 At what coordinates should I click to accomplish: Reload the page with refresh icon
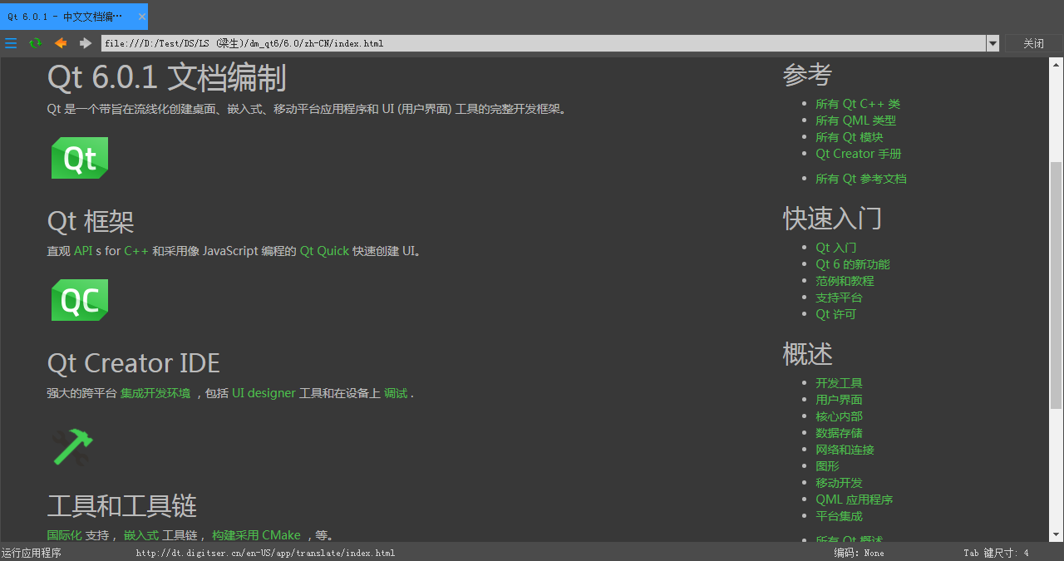point(35,43)
